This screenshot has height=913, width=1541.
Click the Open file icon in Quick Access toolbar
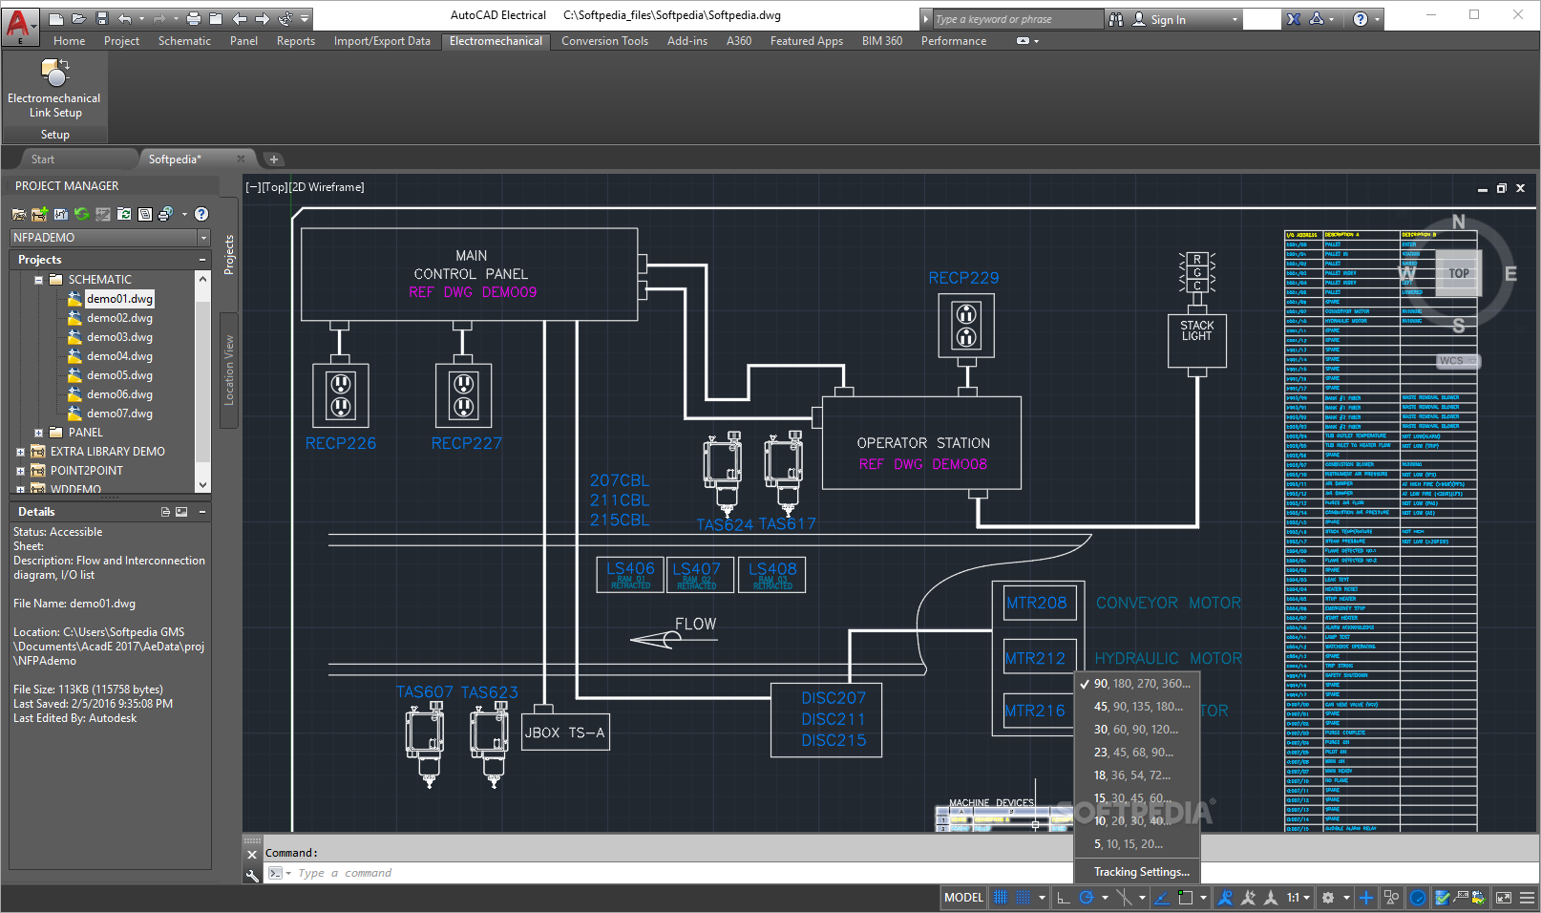click(78, 18)
